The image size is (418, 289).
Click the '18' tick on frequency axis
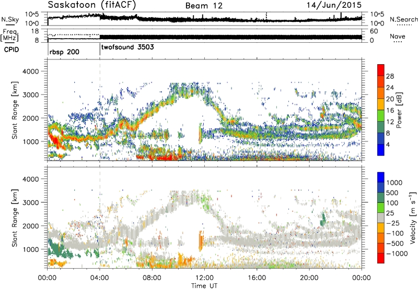(35, 31)
